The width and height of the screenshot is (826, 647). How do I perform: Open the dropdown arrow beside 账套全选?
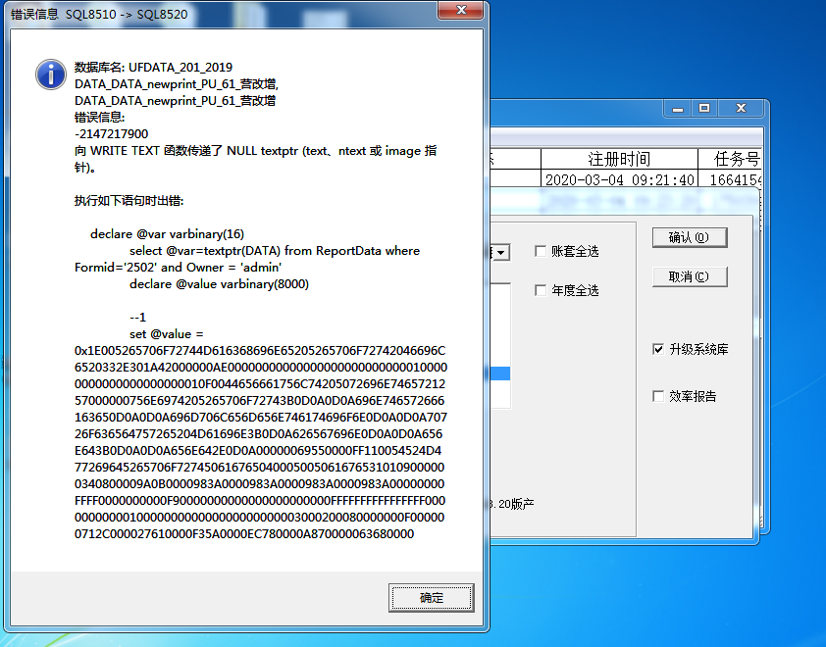(x=501, y=253)
